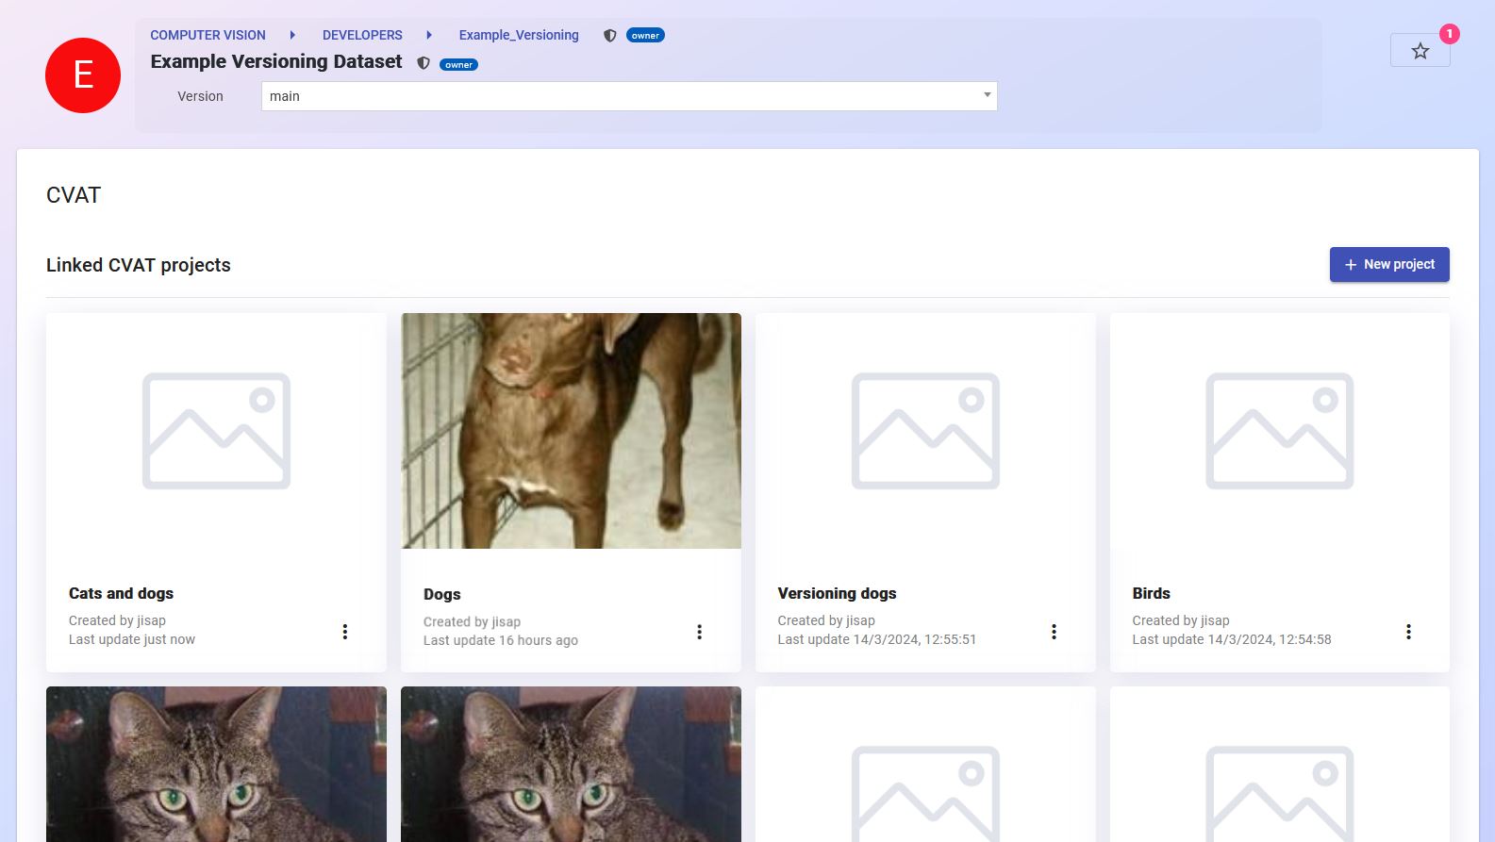This screenshot has width=1495, height=842.
Task: Open the kebab menu for Cats and dogs
Action: [345, 632]
